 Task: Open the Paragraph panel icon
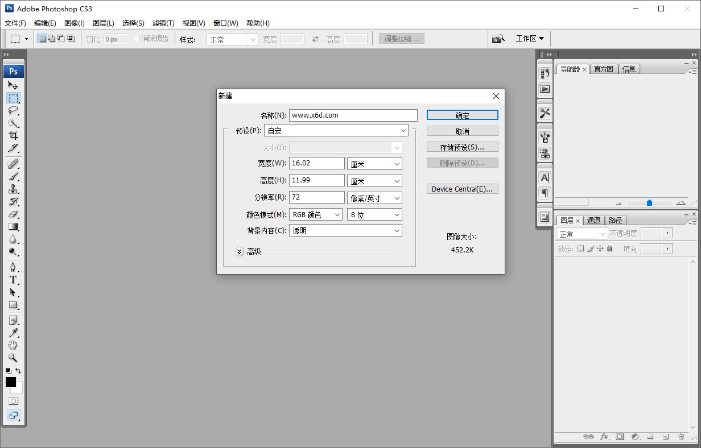tap(545, 193)
